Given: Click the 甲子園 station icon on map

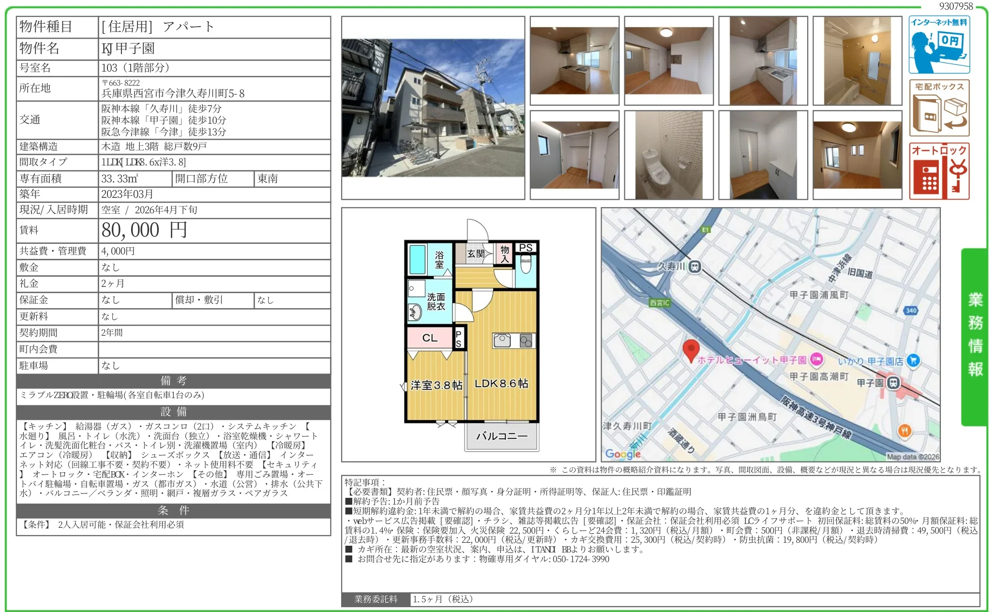Looking at the screenshot, I should click(893, 383).
